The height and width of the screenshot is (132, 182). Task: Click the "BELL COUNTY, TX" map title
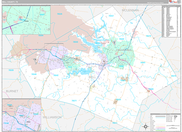click(10, 2)
